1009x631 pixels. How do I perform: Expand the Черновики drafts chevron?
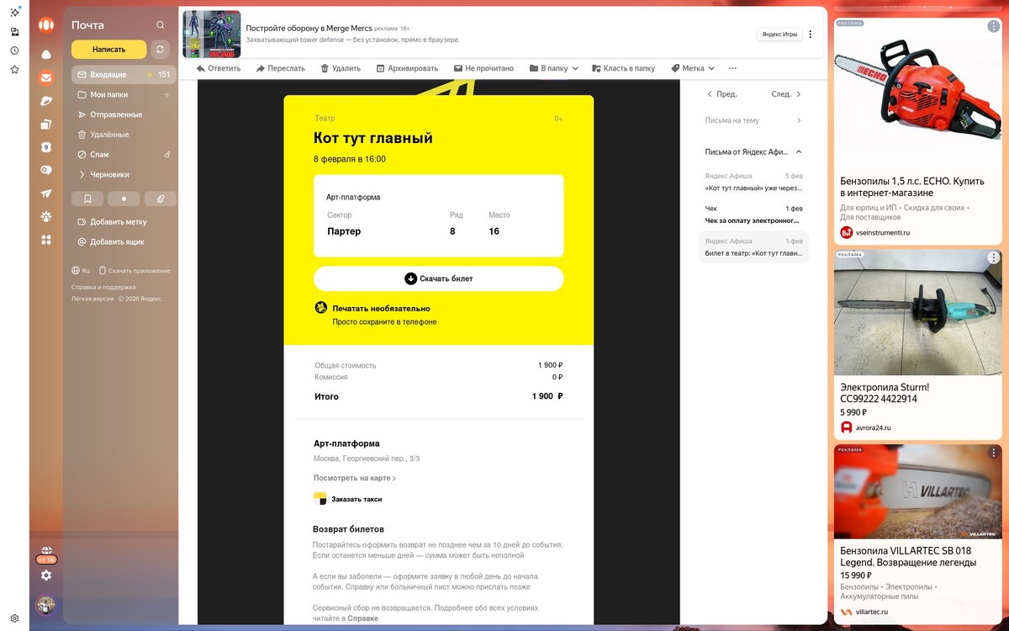point(82,175)
